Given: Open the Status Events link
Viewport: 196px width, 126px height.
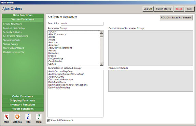Looking at the screenshot, I should 10,44.
